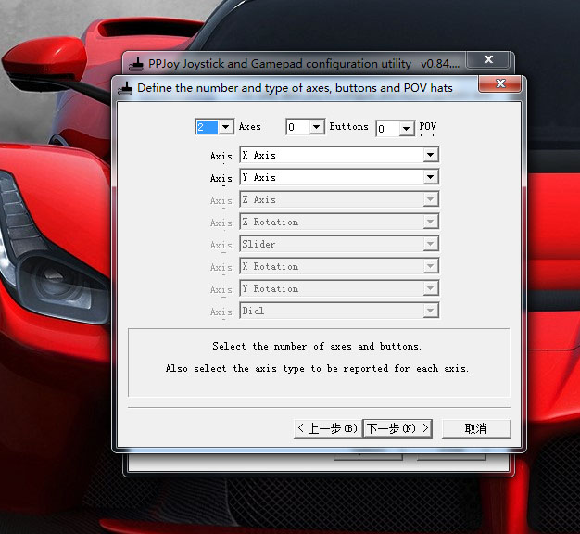580x534 pixels.
Task: Click the disabled Z Rotation combo box
Action: coord(339,222)
